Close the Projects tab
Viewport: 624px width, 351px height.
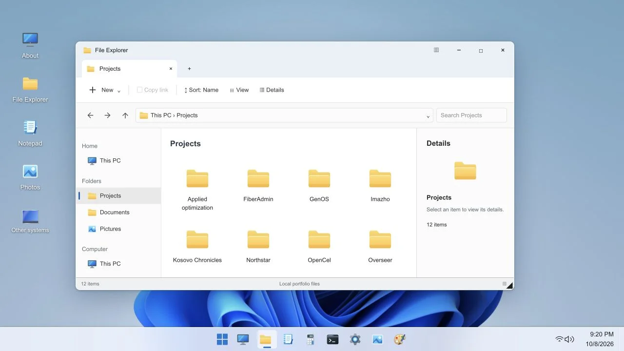[x=171, y=69]
